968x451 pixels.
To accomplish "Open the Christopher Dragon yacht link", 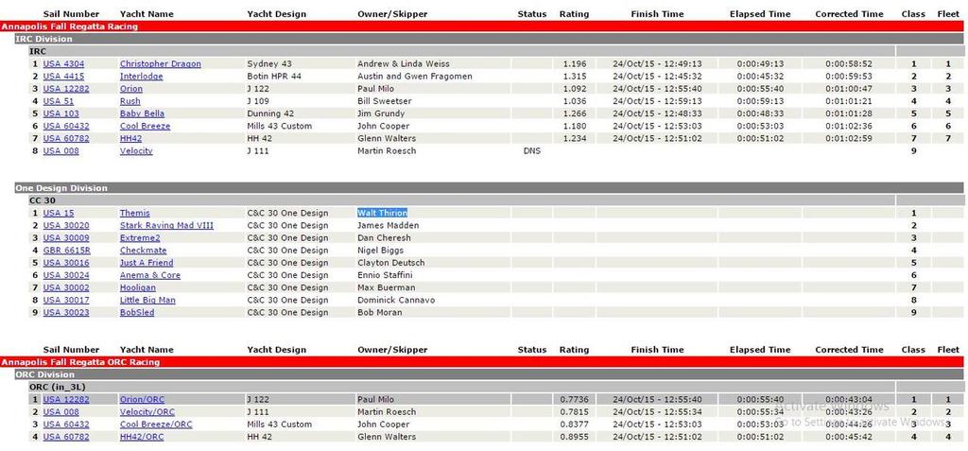I will pos(160,64).
